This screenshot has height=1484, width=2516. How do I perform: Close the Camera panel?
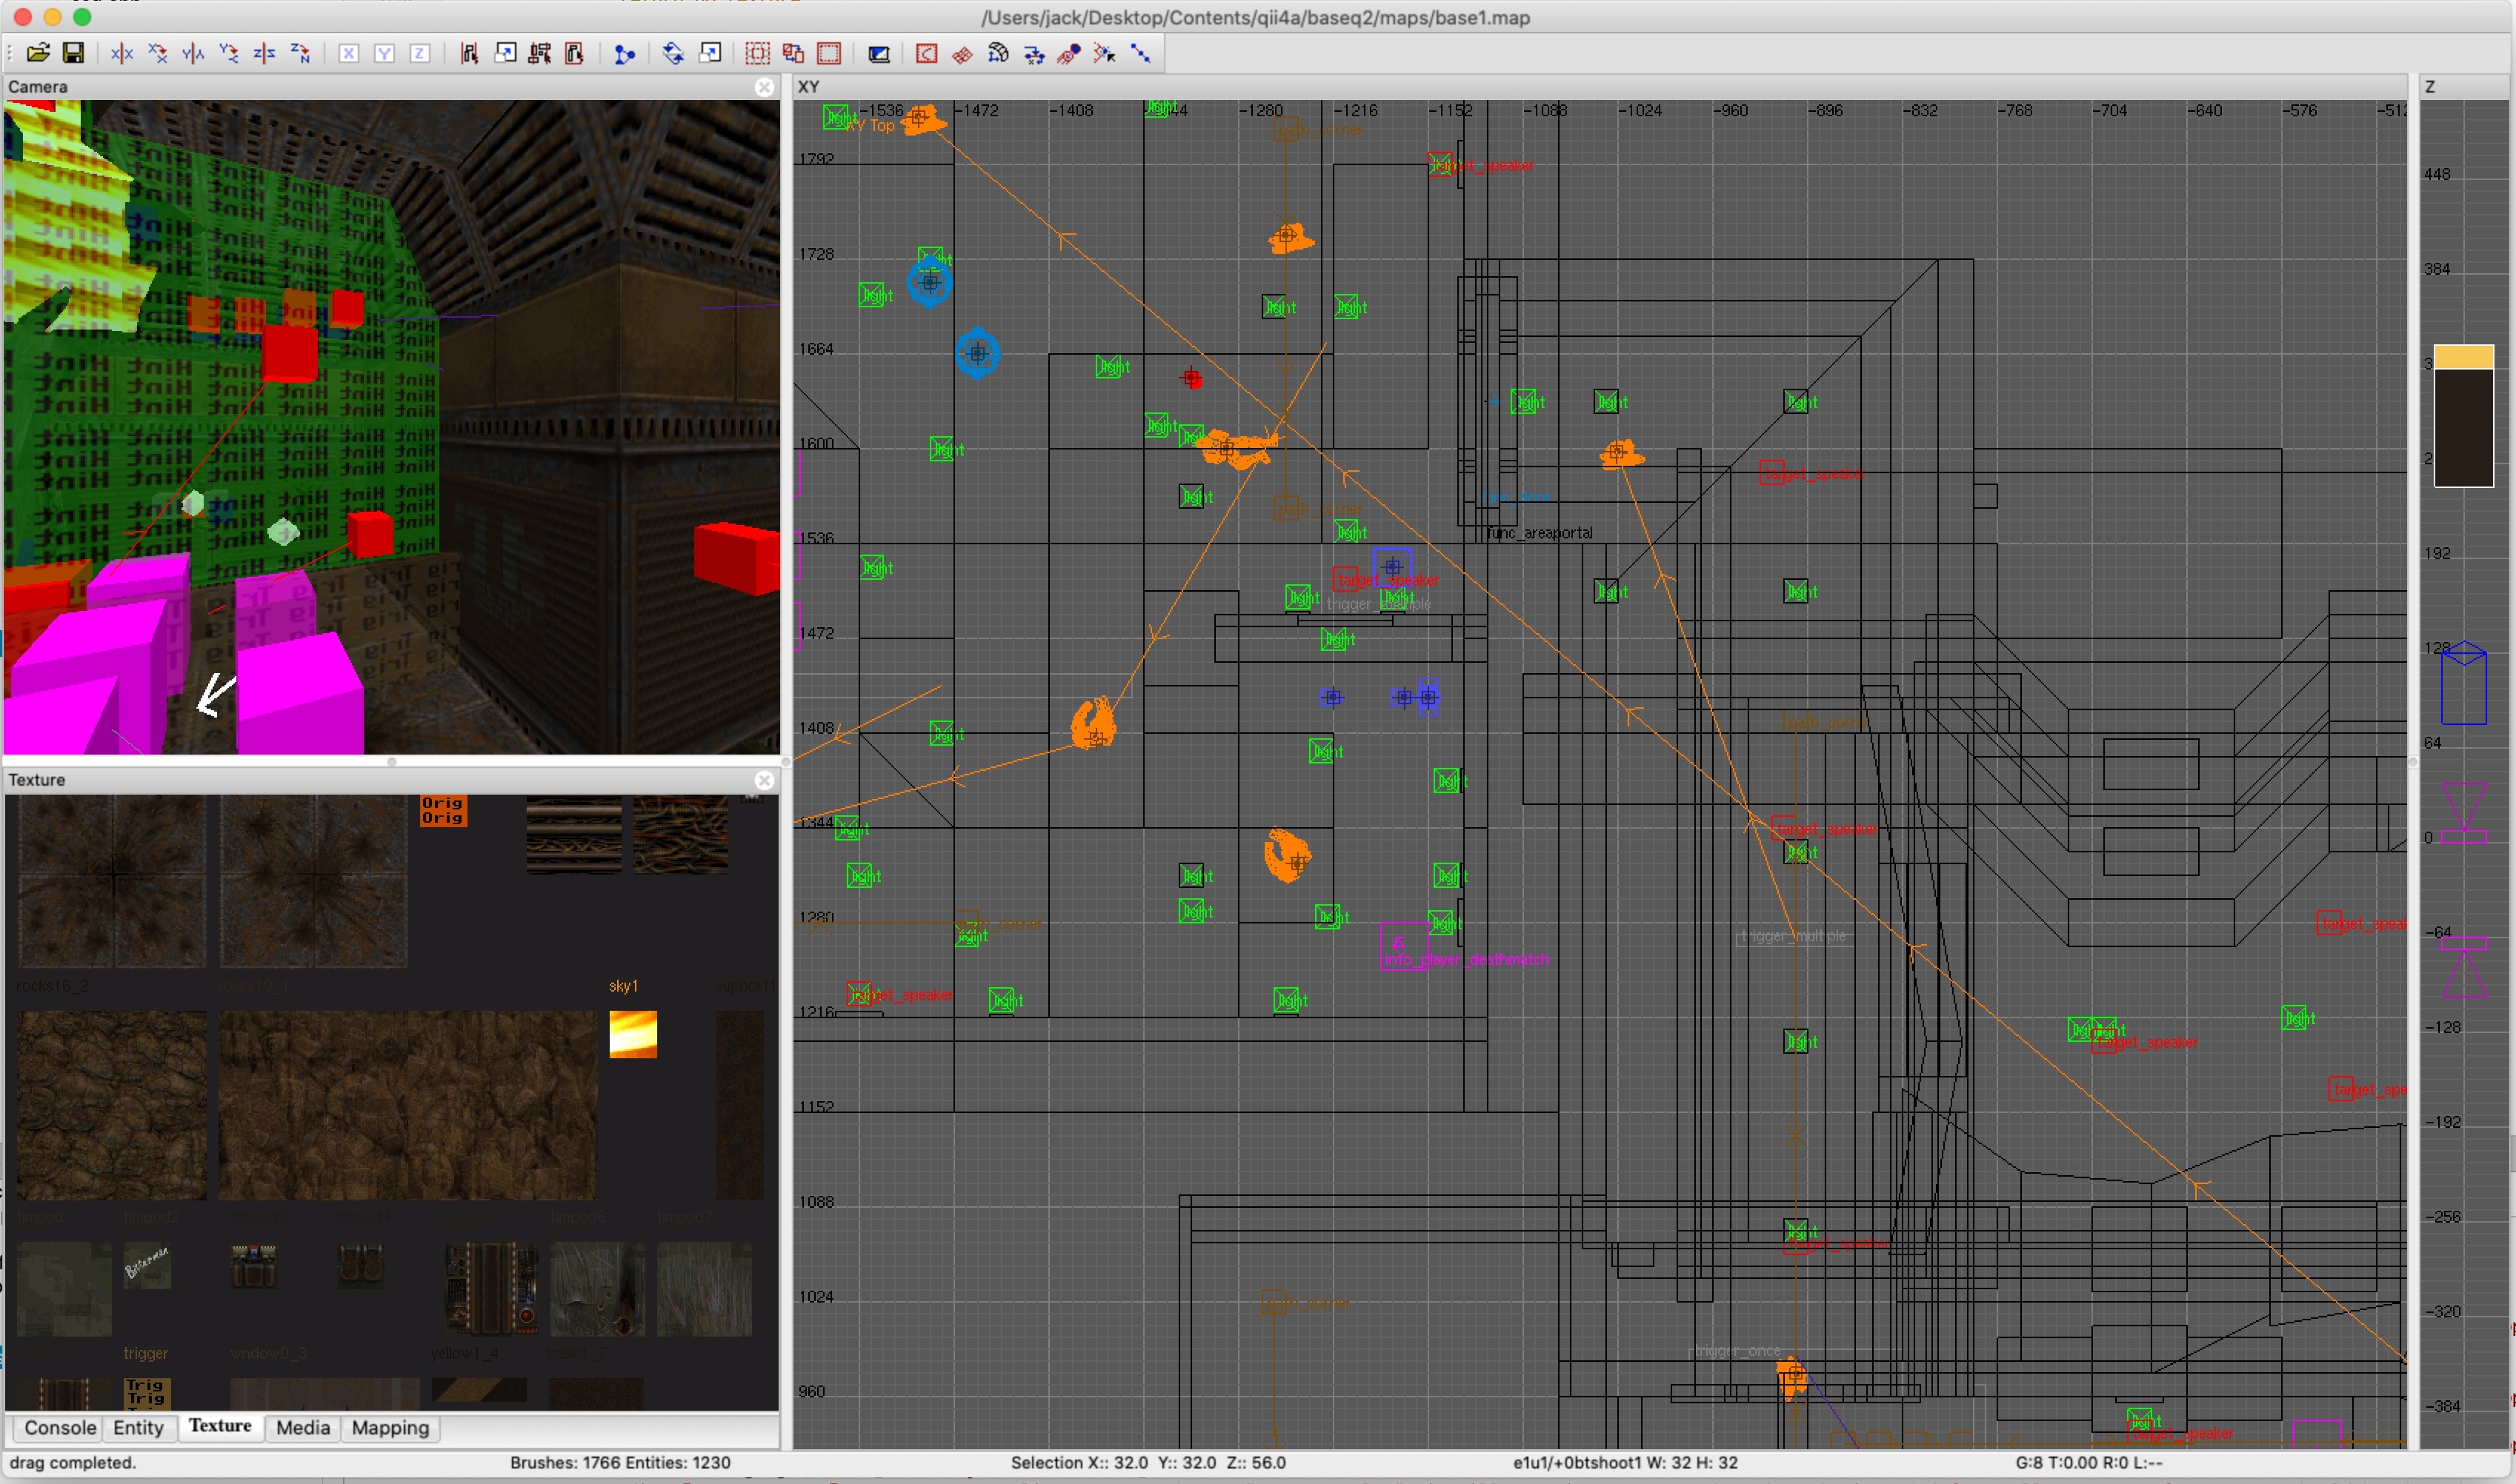765,87
